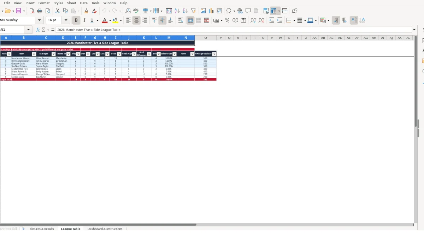
Task: Open the Help menu
Action: [x=124, y=3]
